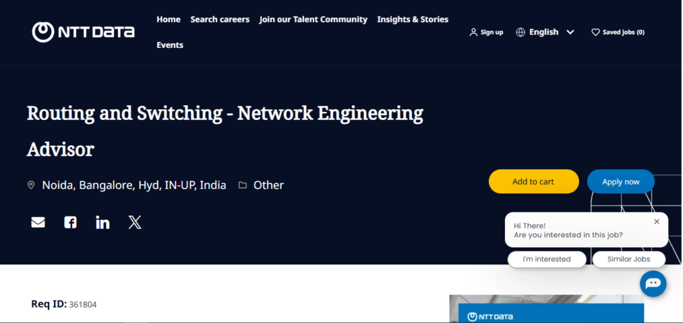Expand the English language dropdown chevron
Viewport: 683px width, 323px height.
570,32
